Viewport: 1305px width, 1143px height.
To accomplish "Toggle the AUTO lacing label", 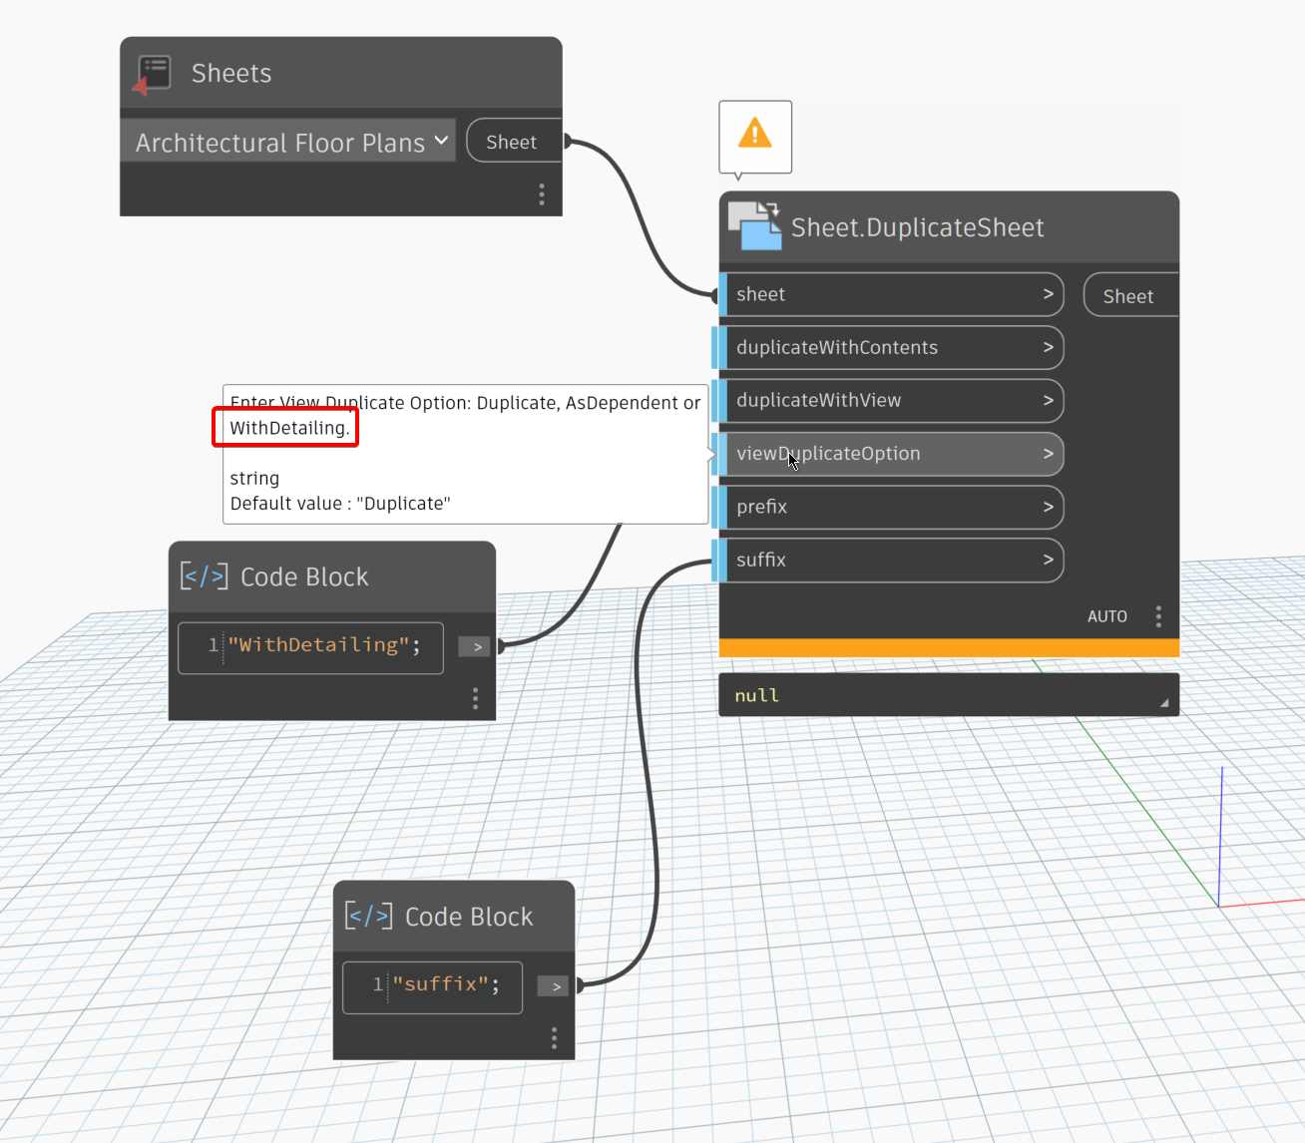I will coord(1107,616).
